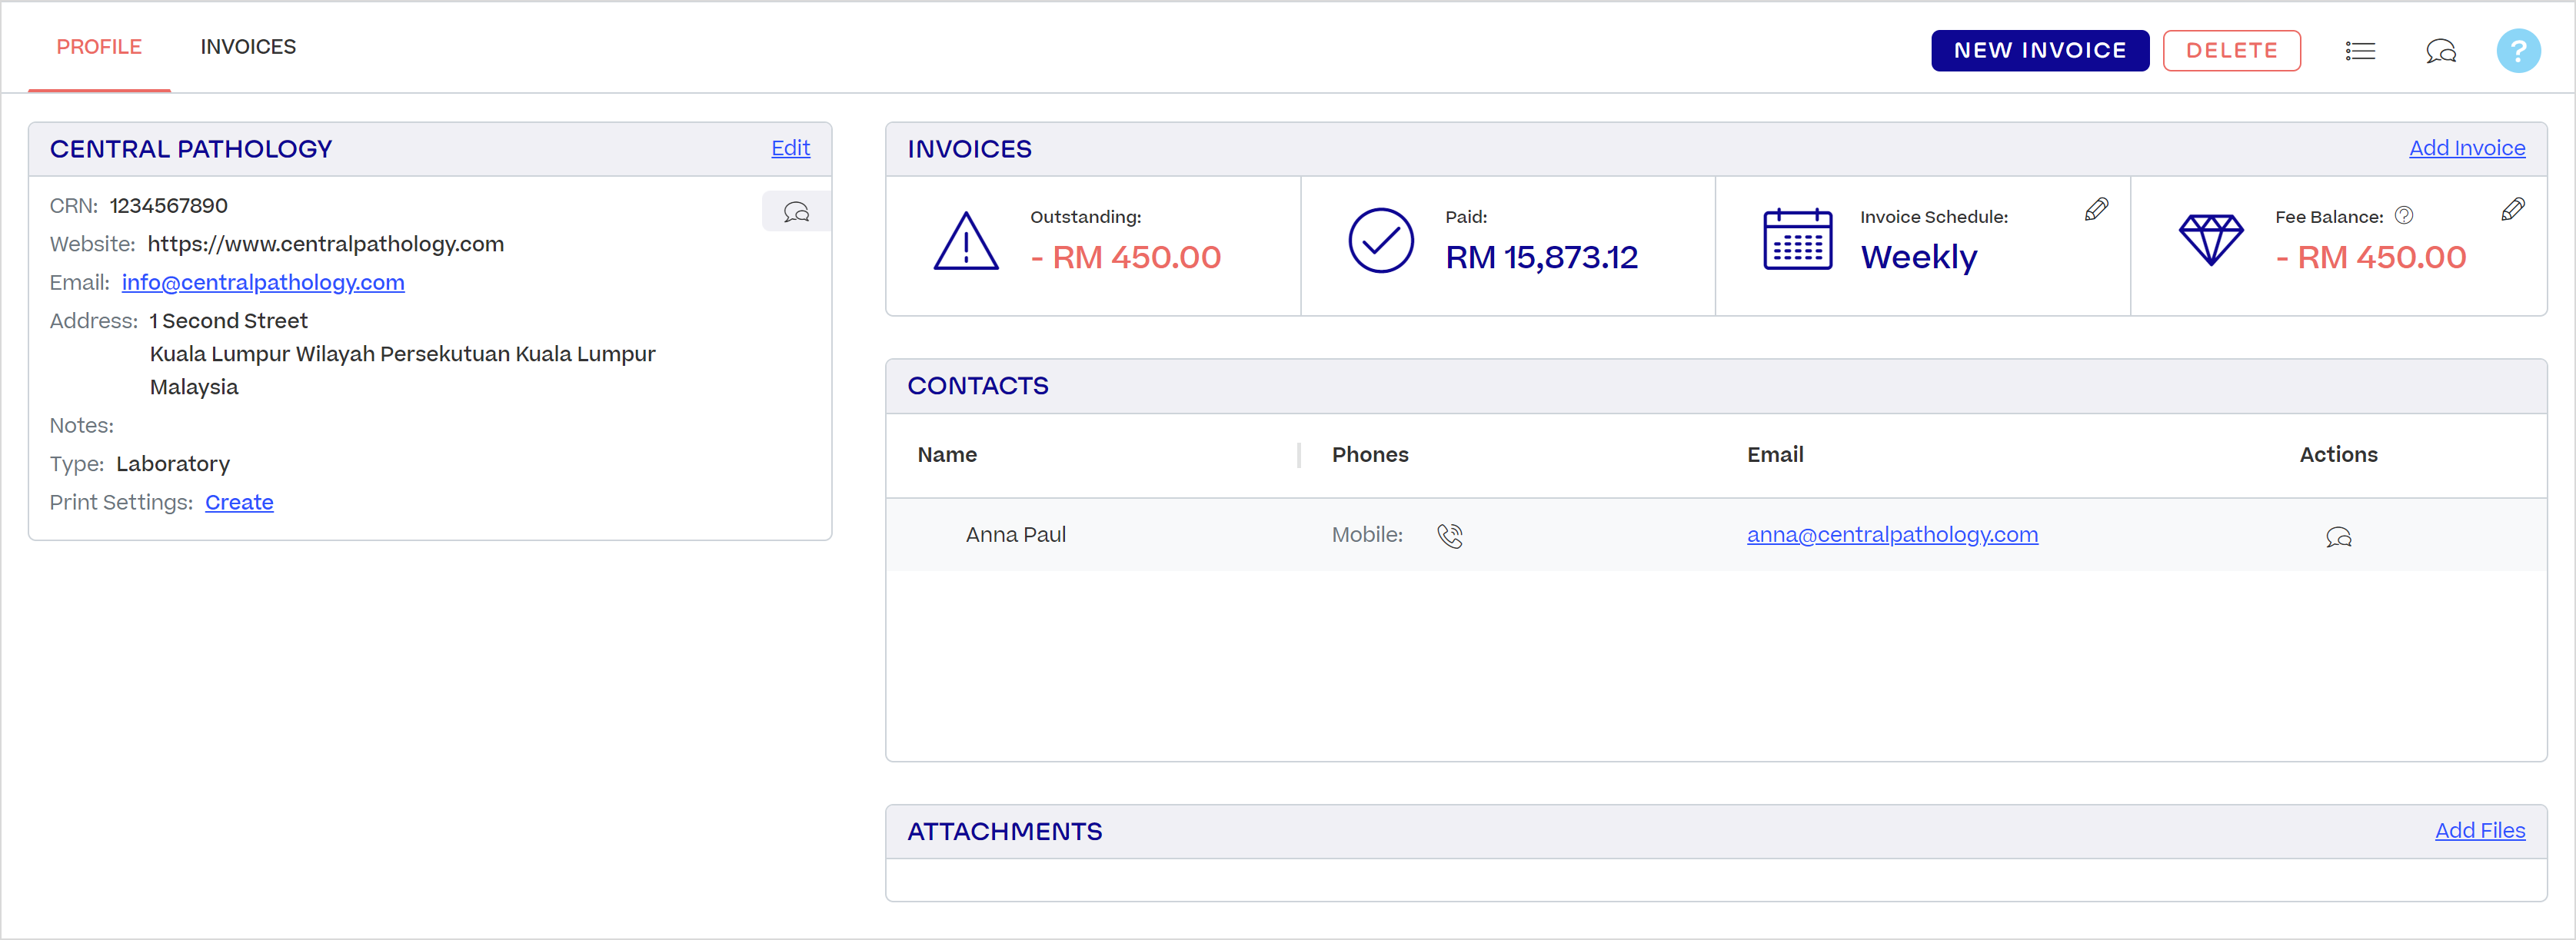Click the Add Invoice link
Image resolution: width=2576 pixels, height=940 pixels.
pos(2467,148)
